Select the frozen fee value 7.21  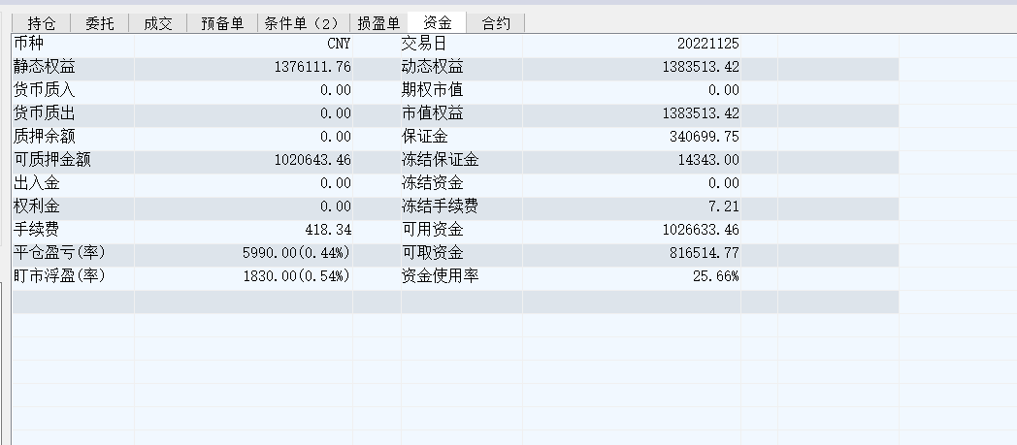point(724,207)
